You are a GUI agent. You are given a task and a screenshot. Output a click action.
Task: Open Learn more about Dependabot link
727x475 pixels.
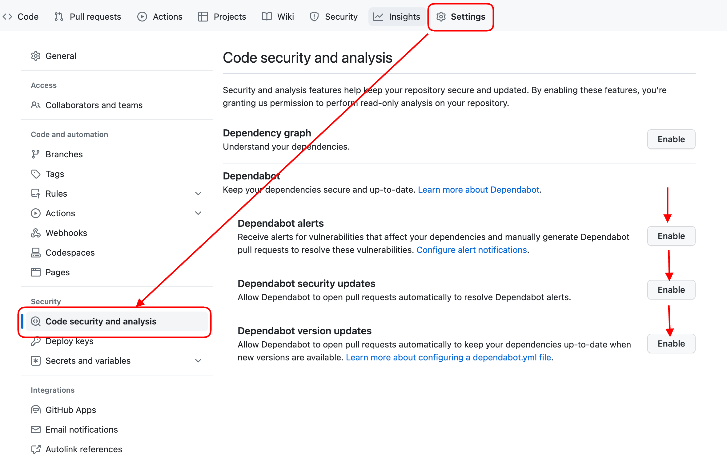point(479,190)
